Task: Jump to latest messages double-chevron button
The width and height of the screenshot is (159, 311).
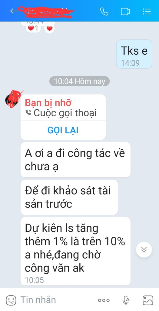Action: tap(144, 250)
